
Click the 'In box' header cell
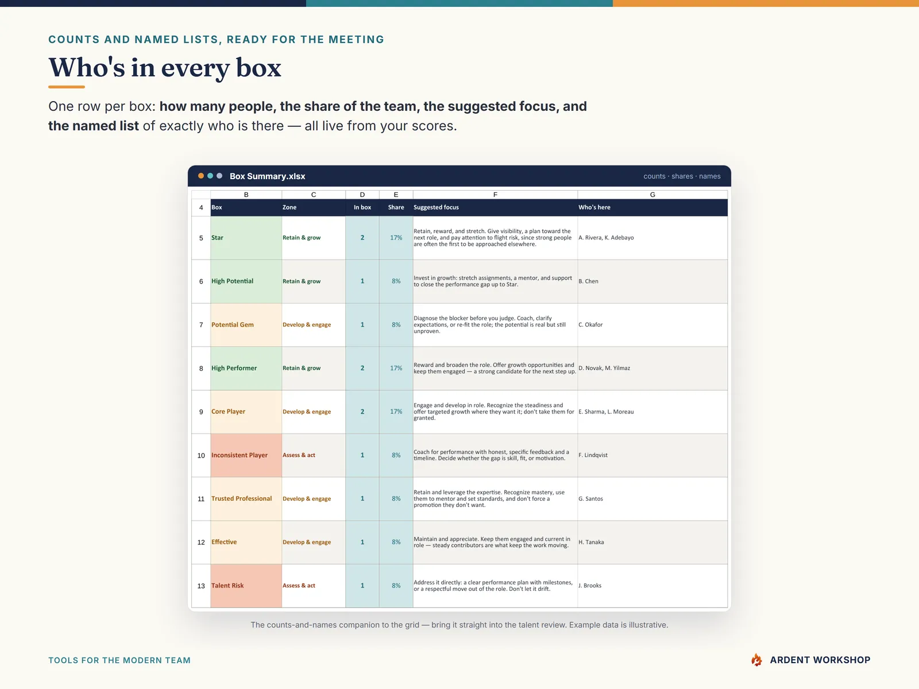[x=362, y=207]
